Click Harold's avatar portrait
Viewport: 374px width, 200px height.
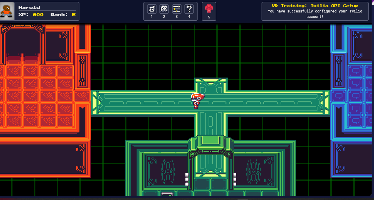7,11
